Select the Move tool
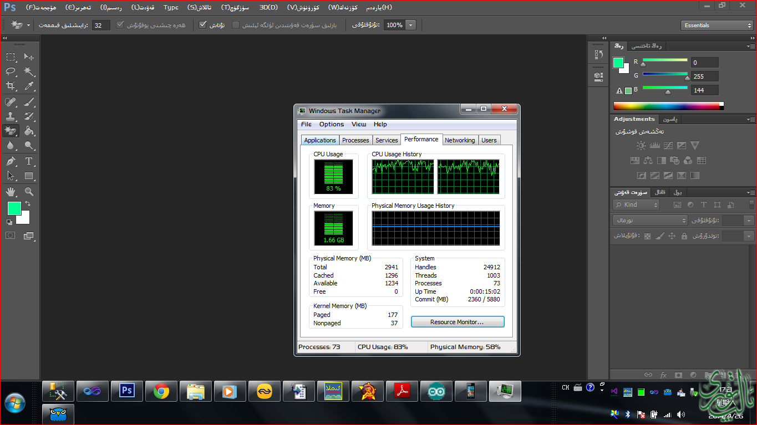 29,57
